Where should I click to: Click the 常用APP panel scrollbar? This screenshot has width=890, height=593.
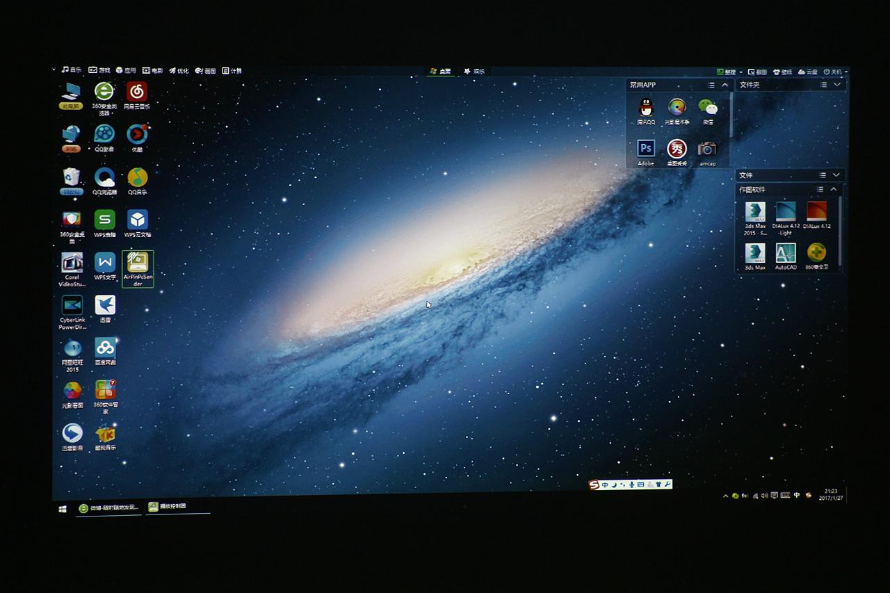click(731, 115)
